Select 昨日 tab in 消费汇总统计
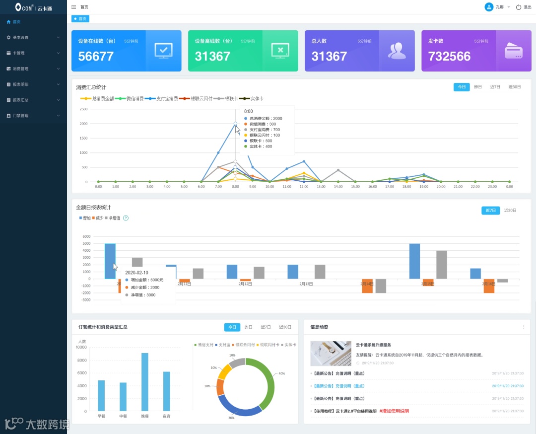The image size is (536, 434). [478, 87]
